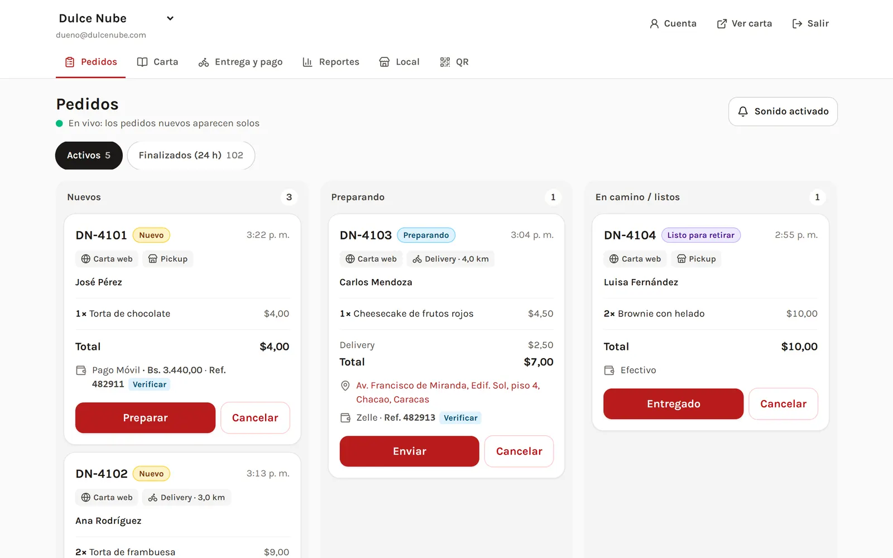Click the globe icon in DN-4101 Carta web
This screenshot has width=893, height=558.
85,259
